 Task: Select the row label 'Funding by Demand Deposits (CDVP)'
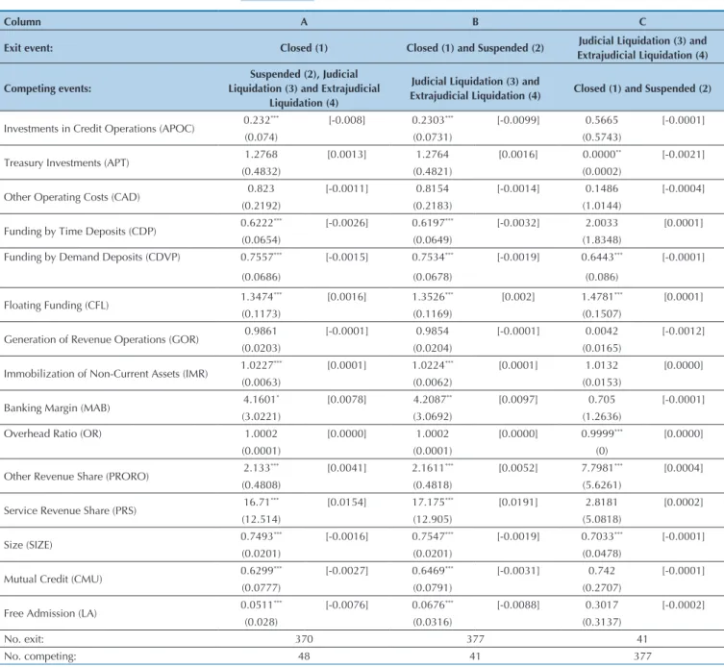(92, 257)
